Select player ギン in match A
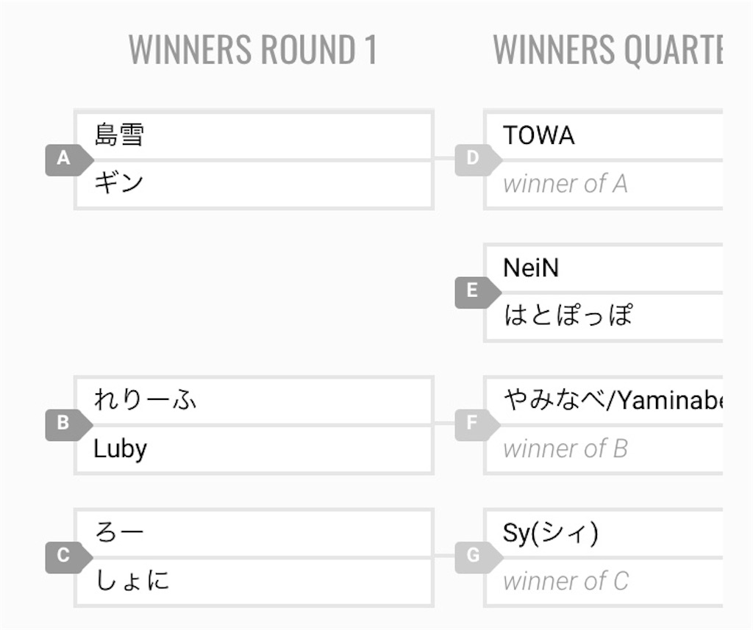 point(254,185)
